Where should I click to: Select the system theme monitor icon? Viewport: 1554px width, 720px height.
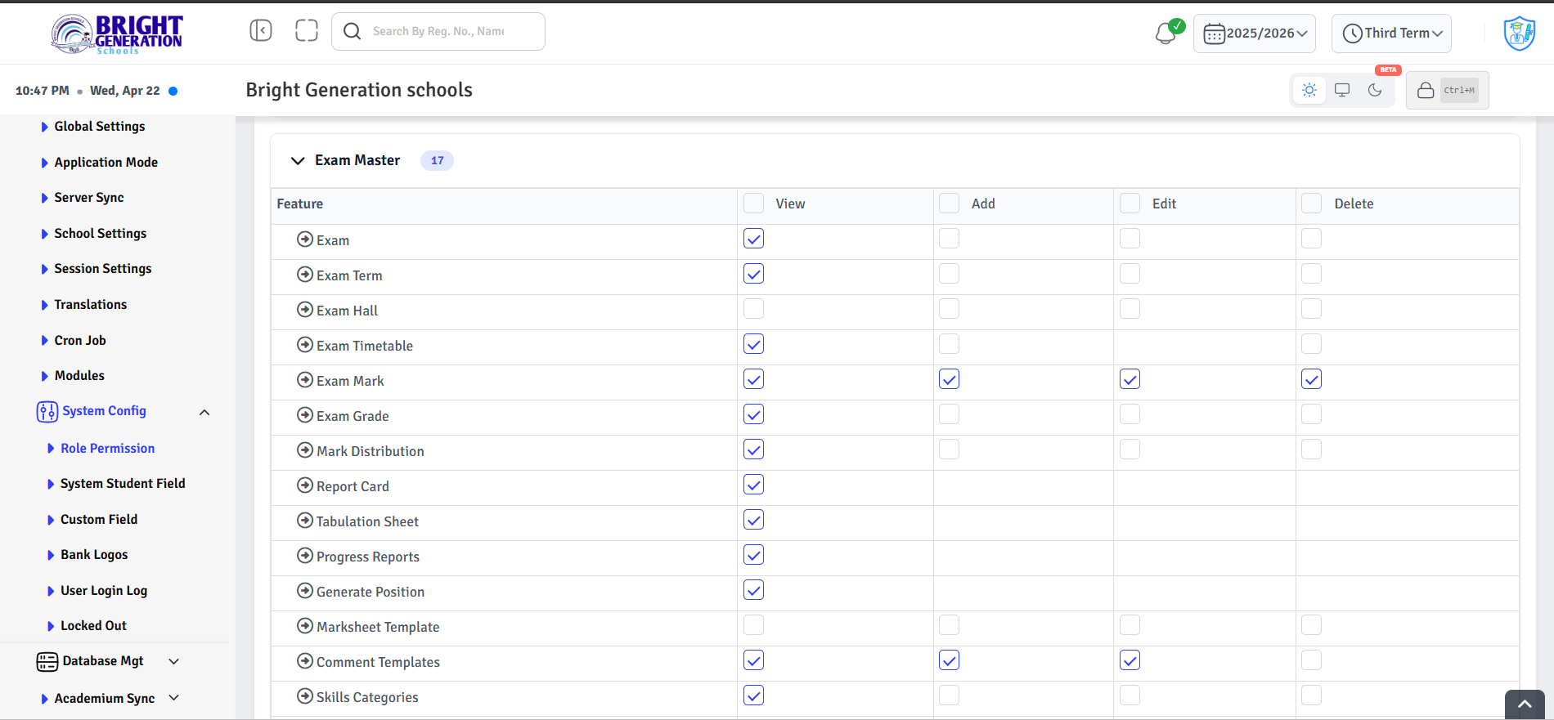(x=1342, y=90)
